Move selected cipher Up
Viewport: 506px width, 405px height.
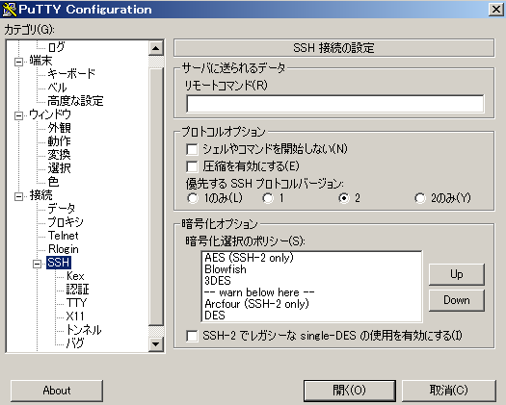[456, 274]
